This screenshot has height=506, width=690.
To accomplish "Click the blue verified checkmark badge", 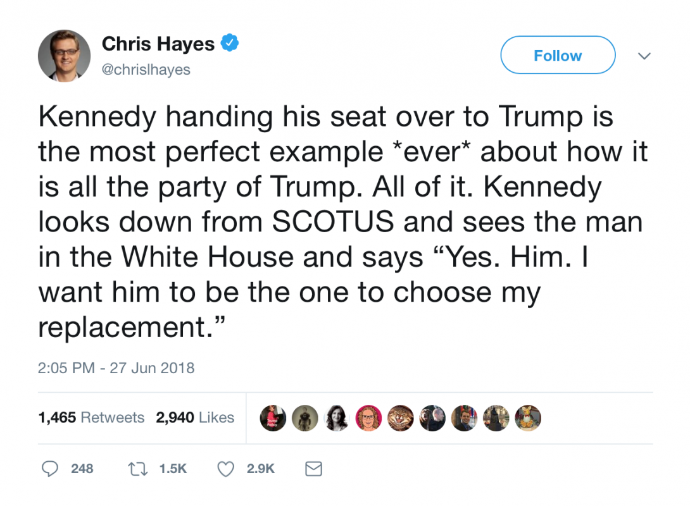I will click(230, 43).
